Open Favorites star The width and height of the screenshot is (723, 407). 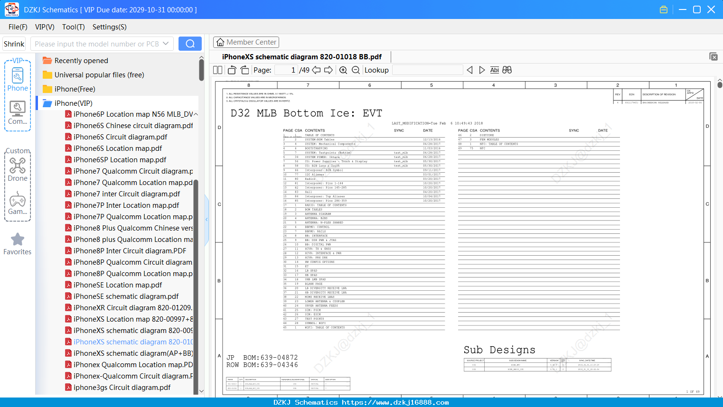18,244
